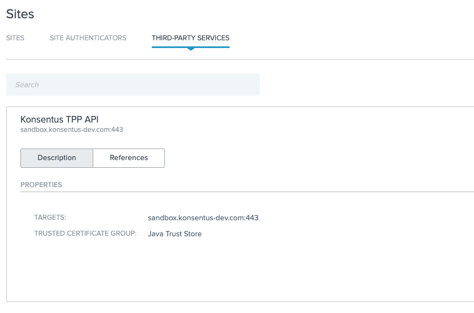
Task: Click the sandbox hostname below the service title
Action: [72, 130]
